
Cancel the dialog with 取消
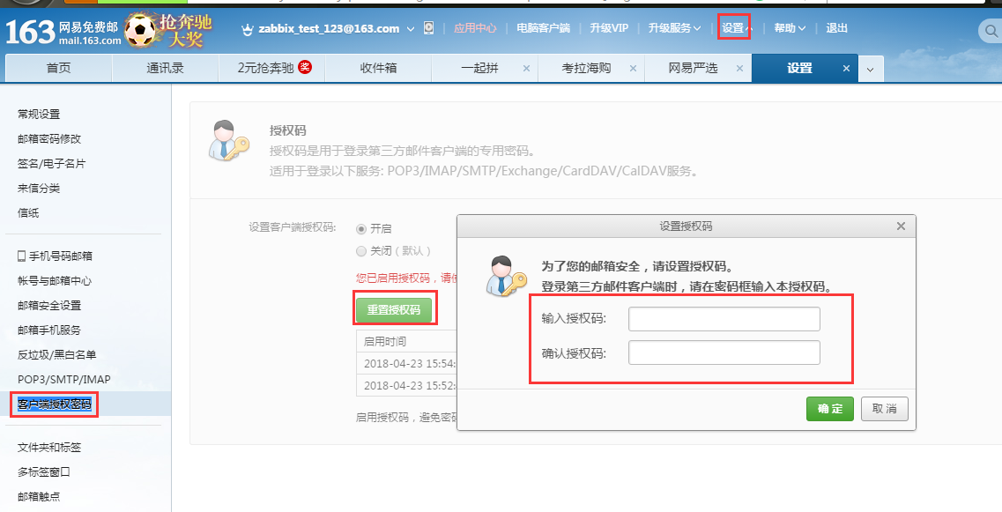tap(884, 408)
